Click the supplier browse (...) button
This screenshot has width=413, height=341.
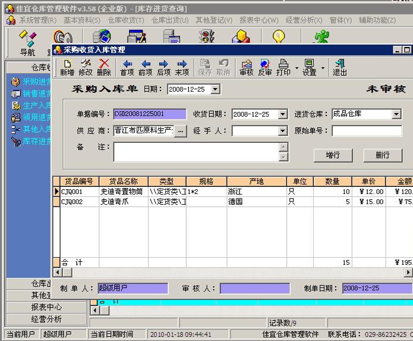[181, 131]
